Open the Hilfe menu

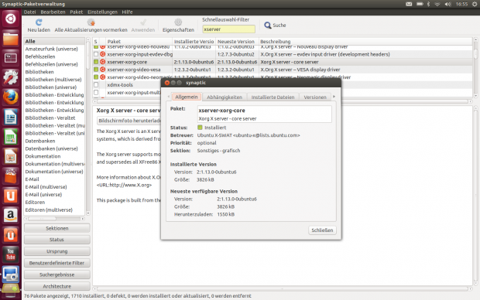point(127,12)
